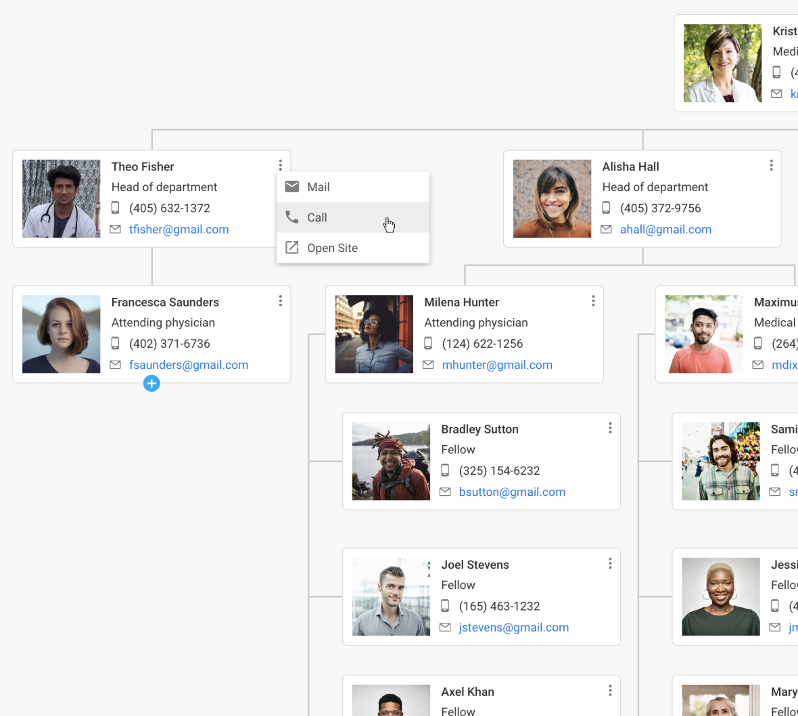Viewport: 798px width, 716px height.
Task: Open Theo Fisher's three-dot options menu
Action: 280,165
